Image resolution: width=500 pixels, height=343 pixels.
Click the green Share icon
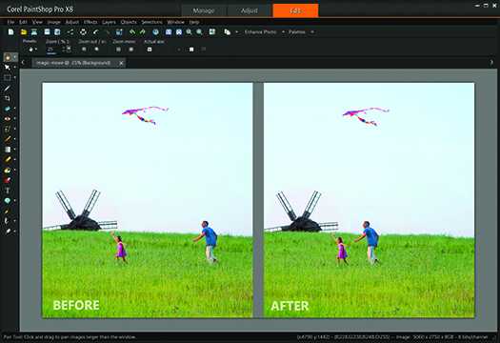point(70,31)
